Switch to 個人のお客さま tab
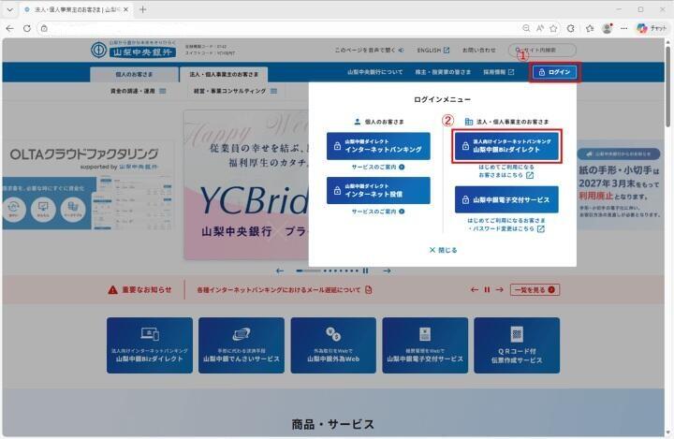The image size is (674, 439). pos(136,73)
